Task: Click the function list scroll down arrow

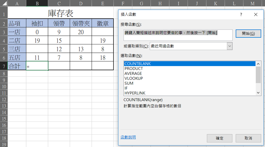Action: click(258, 93)
